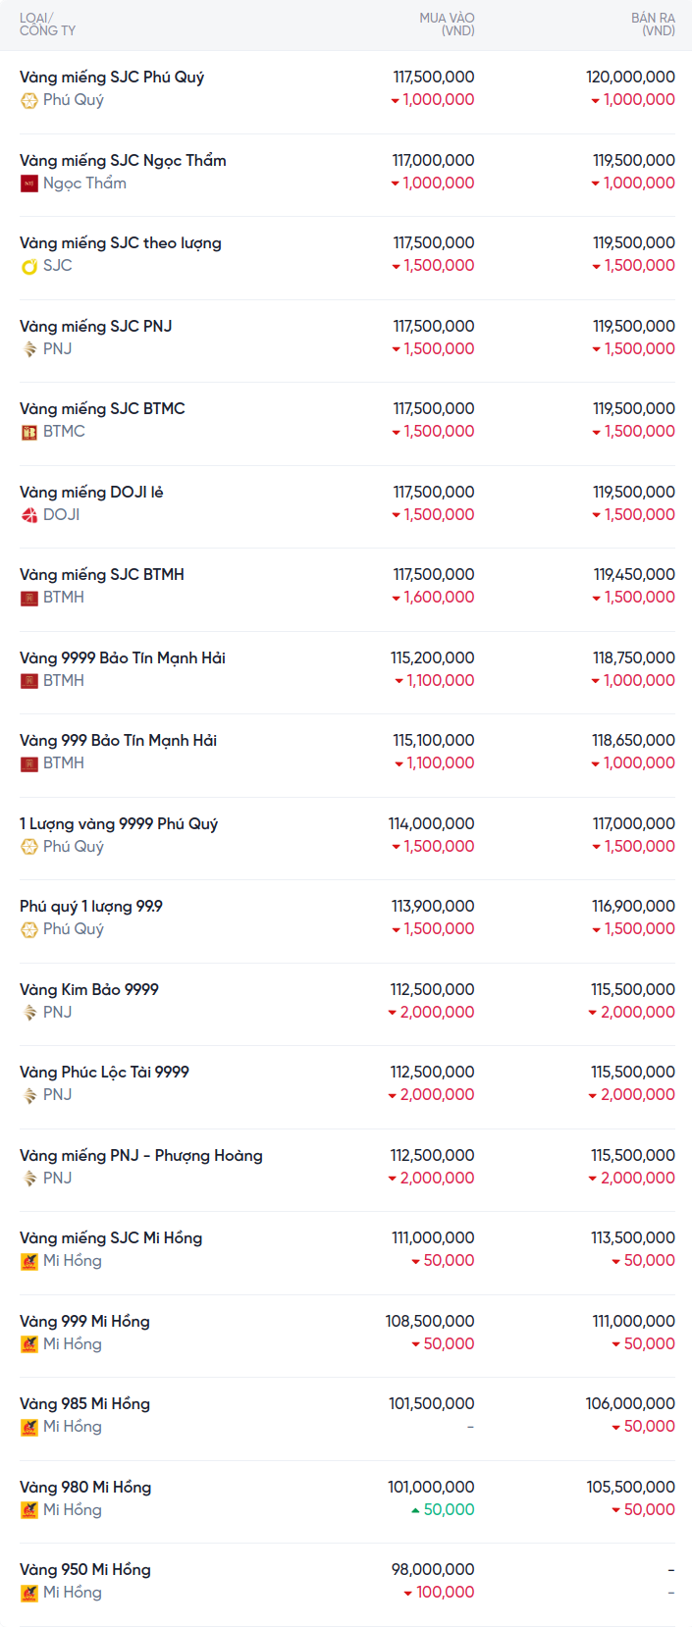Click green up-arrow change for Vàng 980 Mi Hồng

point(443,1510)
